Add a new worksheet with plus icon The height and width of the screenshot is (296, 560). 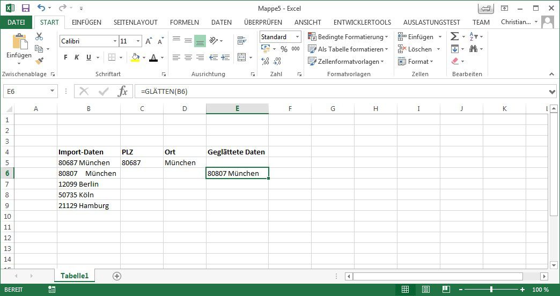tap(117, 276)
